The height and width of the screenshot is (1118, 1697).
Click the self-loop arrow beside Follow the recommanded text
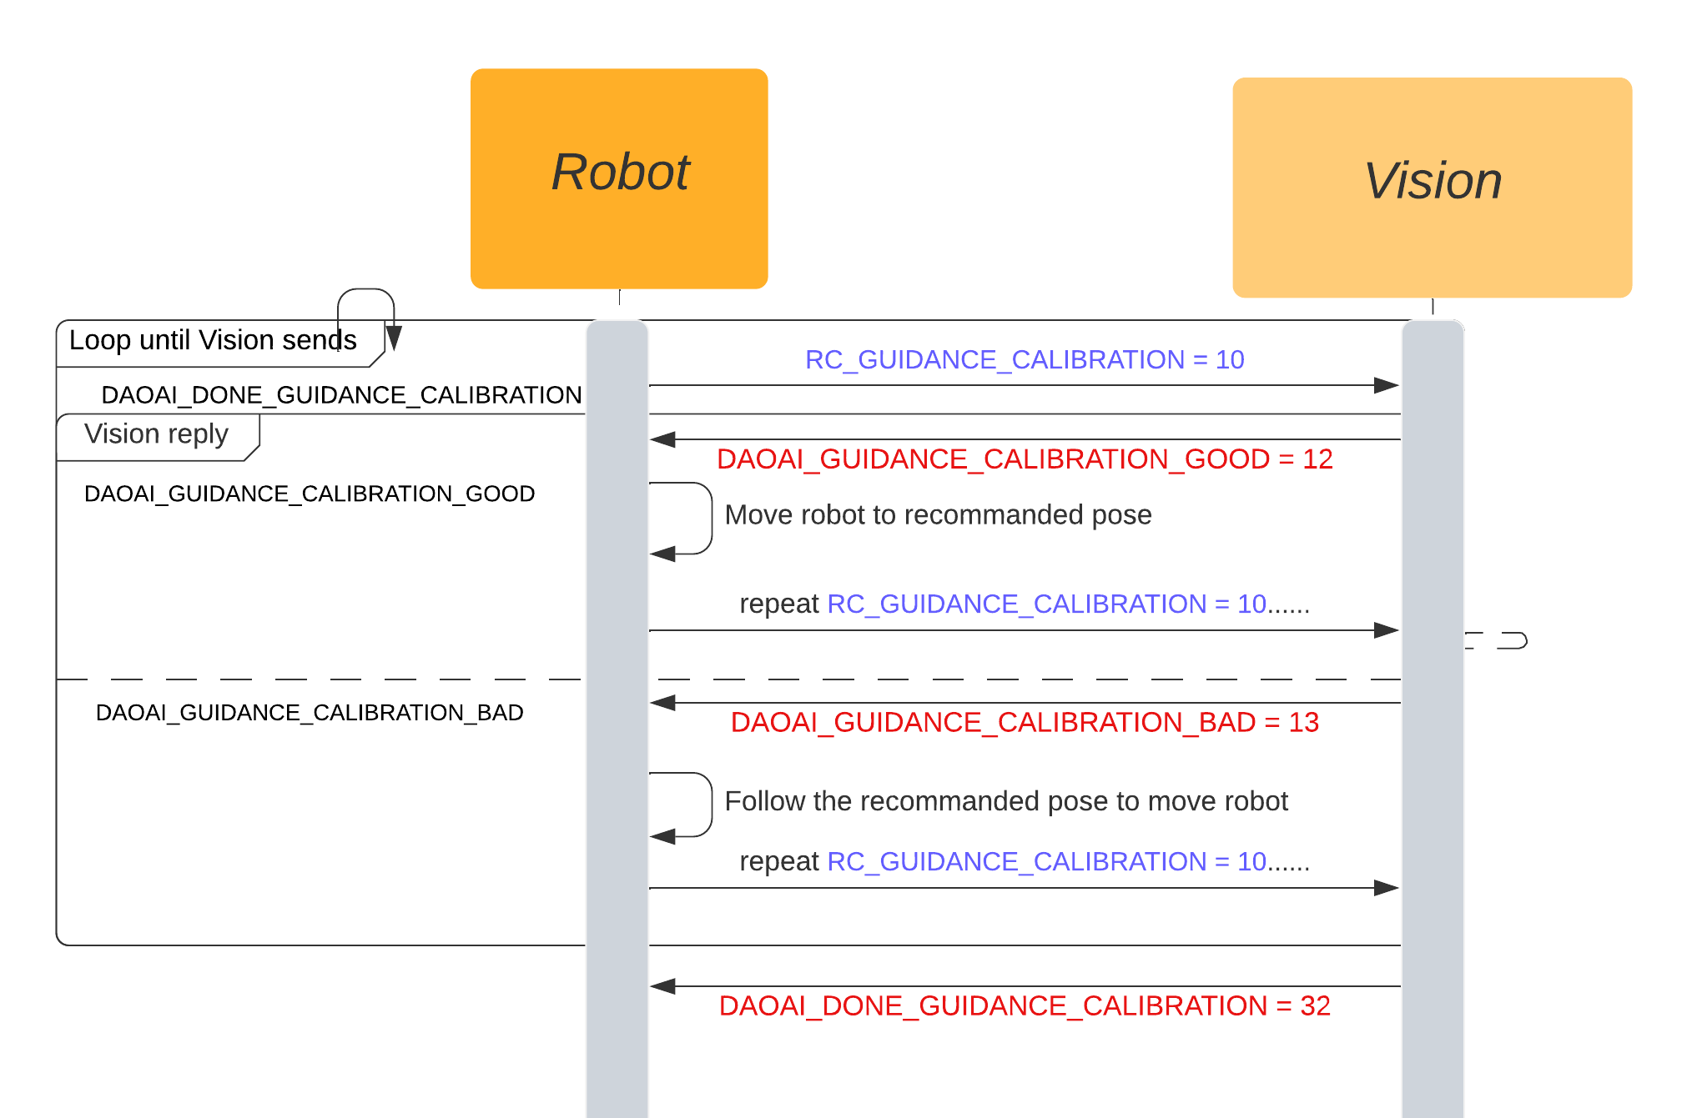point(682,805)
